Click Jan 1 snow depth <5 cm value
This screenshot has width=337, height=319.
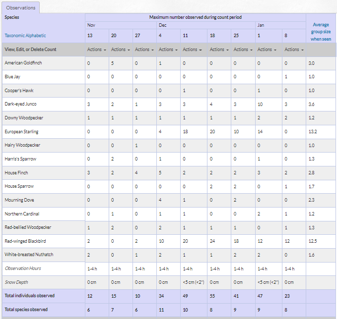268,282
